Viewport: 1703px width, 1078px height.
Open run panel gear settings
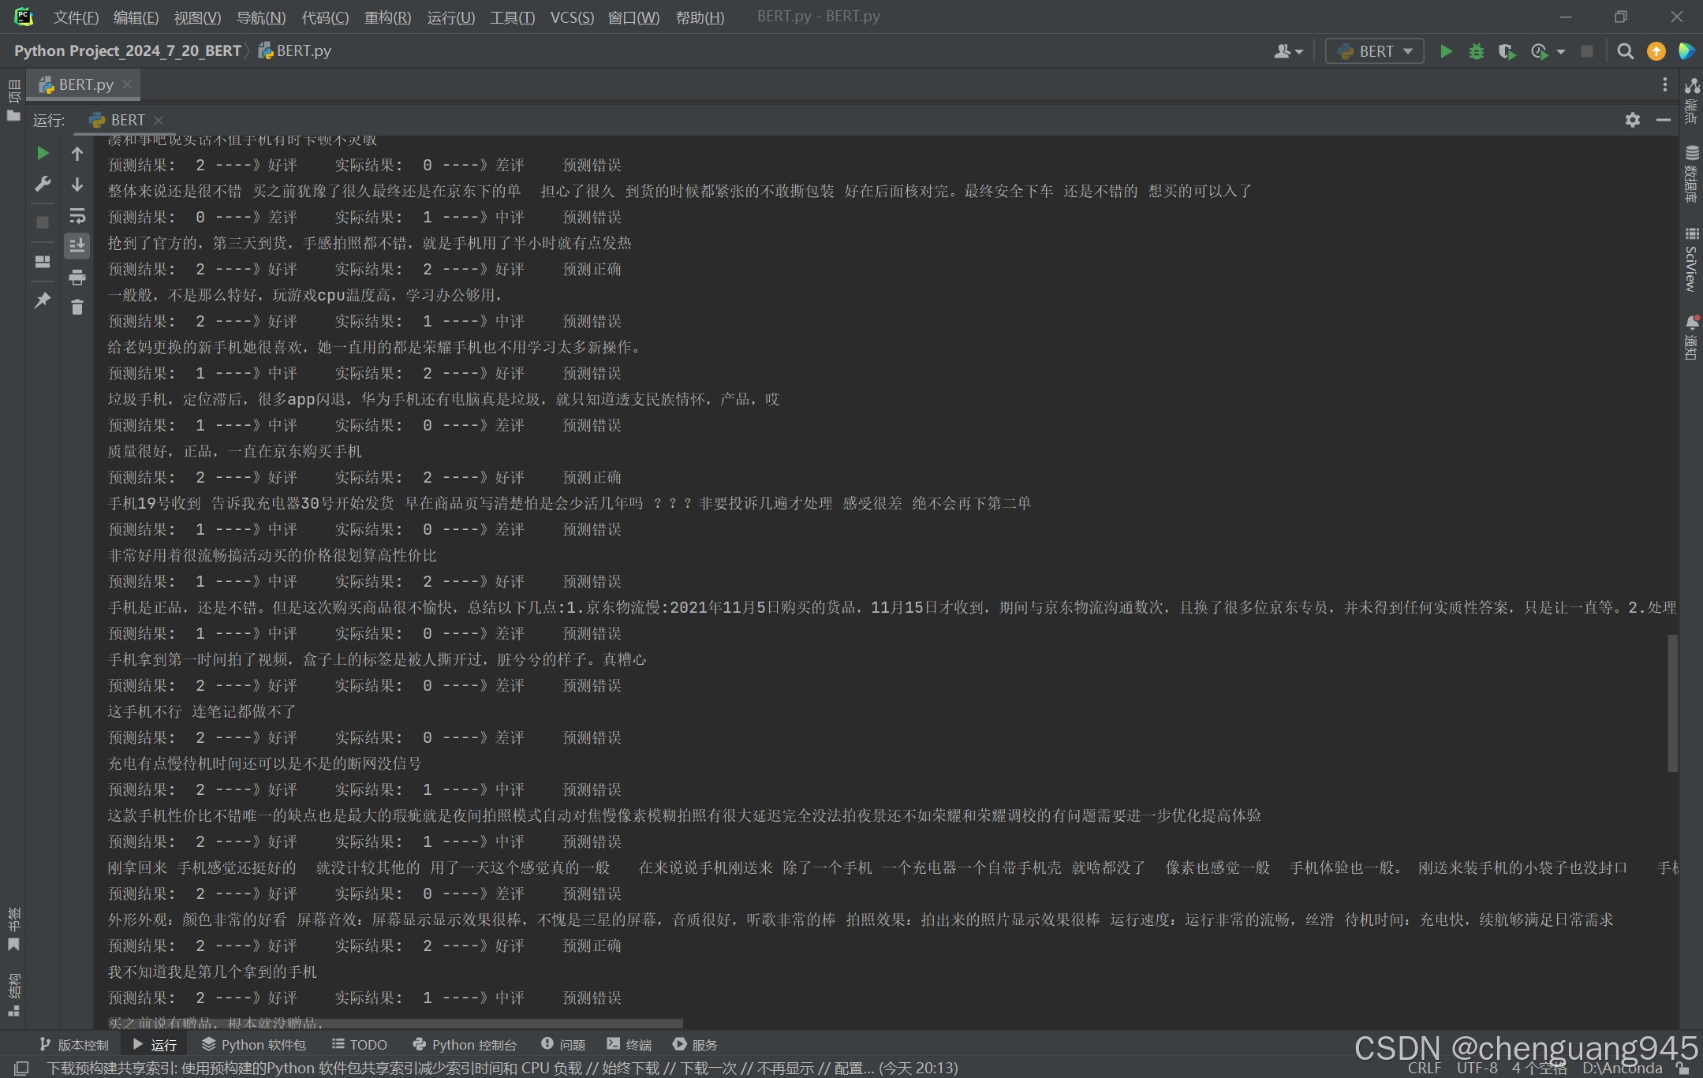coord(1632,120)
